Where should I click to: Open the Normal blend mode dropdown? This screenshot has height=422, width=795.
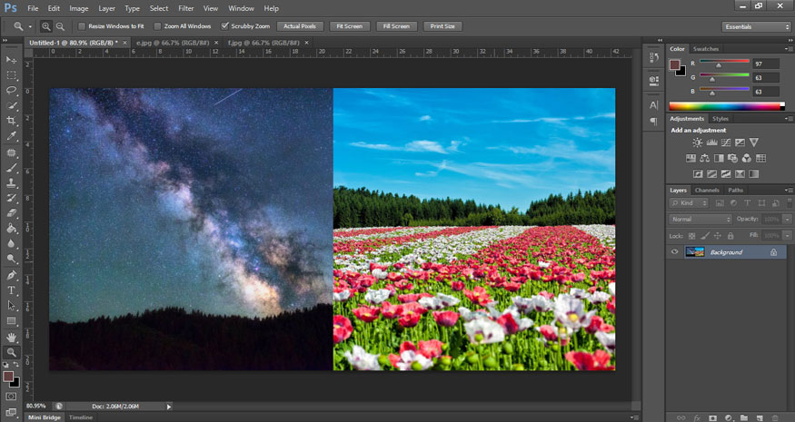701,220
